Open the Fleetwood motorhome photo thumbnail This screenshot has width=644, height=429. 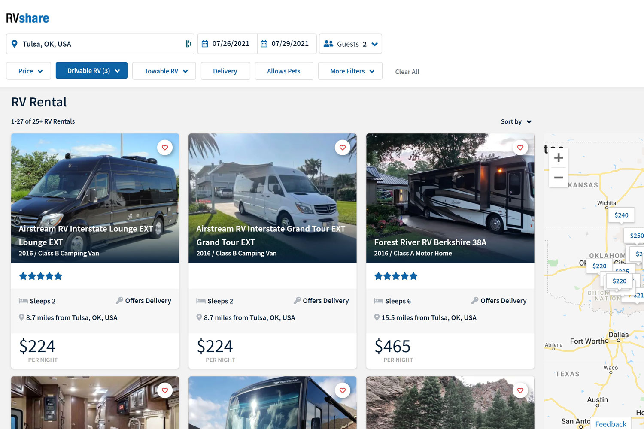tap(273, 403)
